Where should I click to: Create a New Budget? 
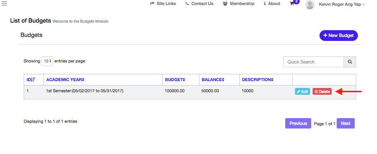[339, 36]
